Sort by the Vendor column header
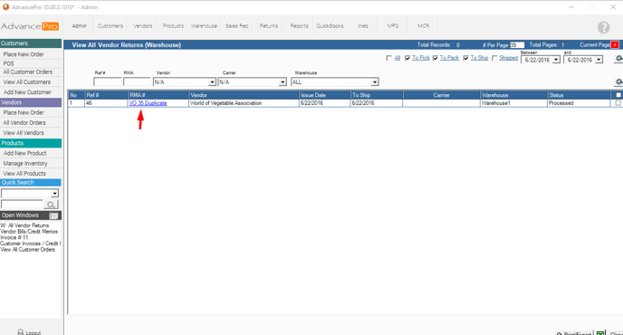This screenshot has height=335, width=623. pos(244,95)
